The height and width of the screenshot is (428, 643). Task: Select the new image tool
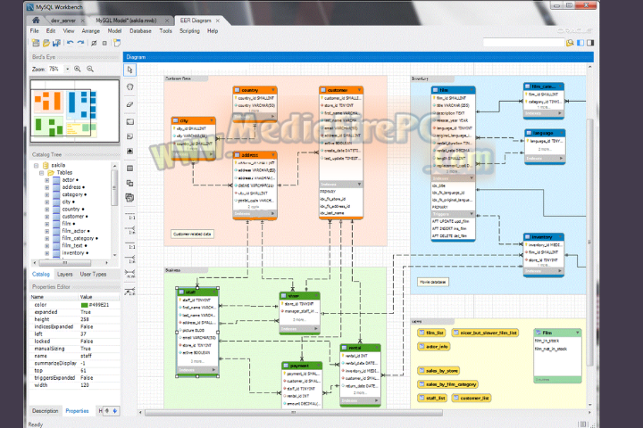(130, 151)
